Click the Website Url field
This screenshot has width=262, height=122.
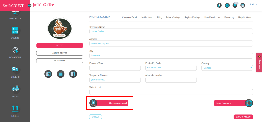click(x=171, y=92)
